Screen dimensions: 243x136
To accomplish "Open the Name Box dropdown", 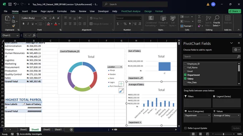I will 18,35.
